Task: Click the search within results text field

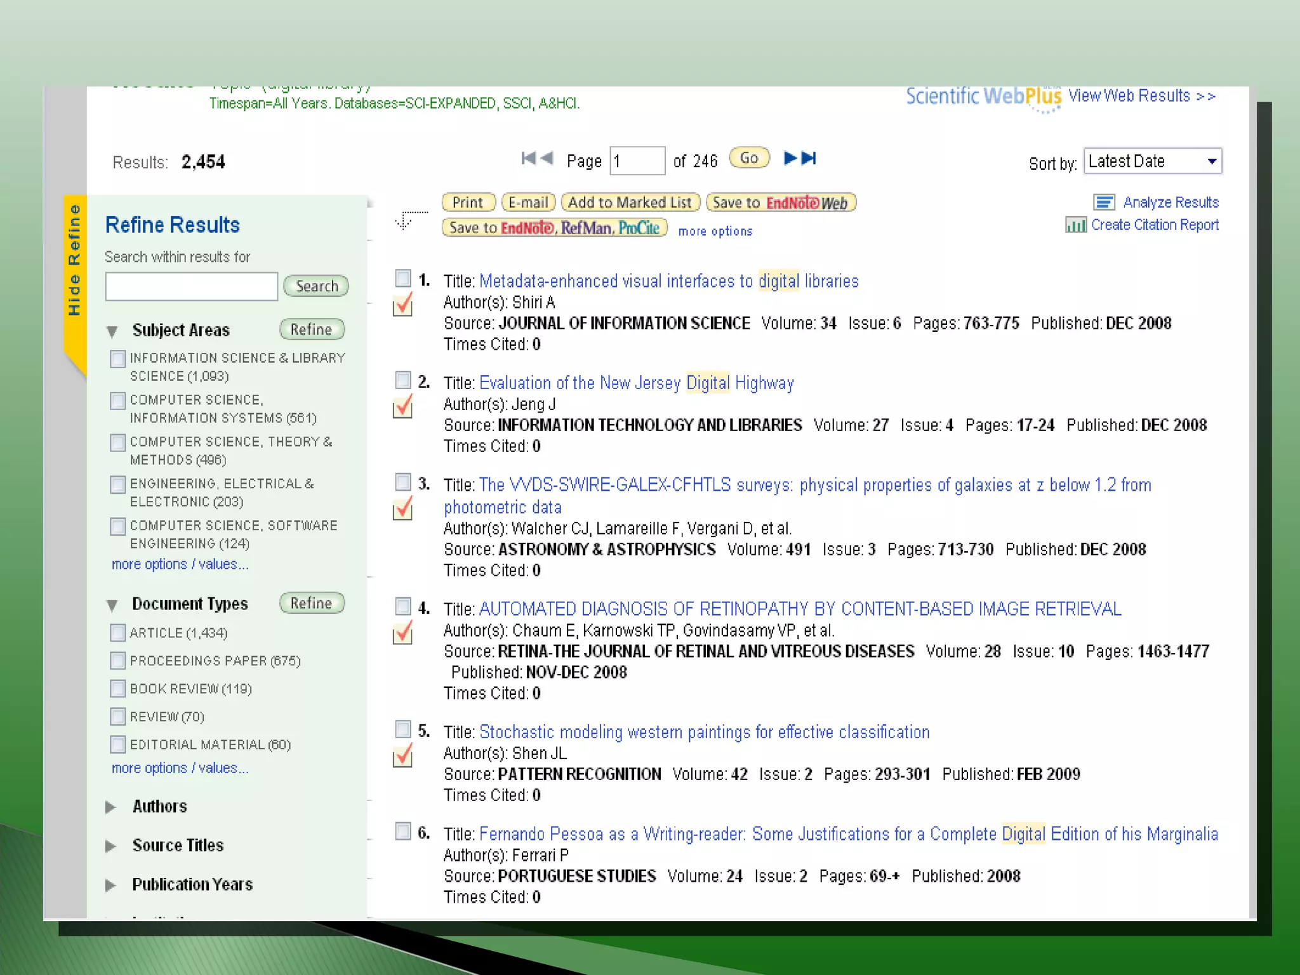Action: (191, 286)
